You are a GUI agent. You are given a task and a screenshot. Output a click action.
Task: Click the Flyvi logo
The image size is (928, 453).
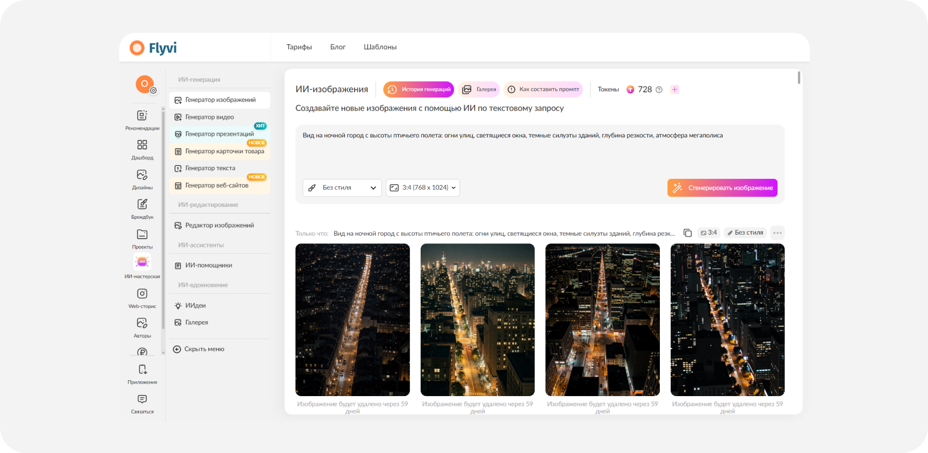(153, 48)
